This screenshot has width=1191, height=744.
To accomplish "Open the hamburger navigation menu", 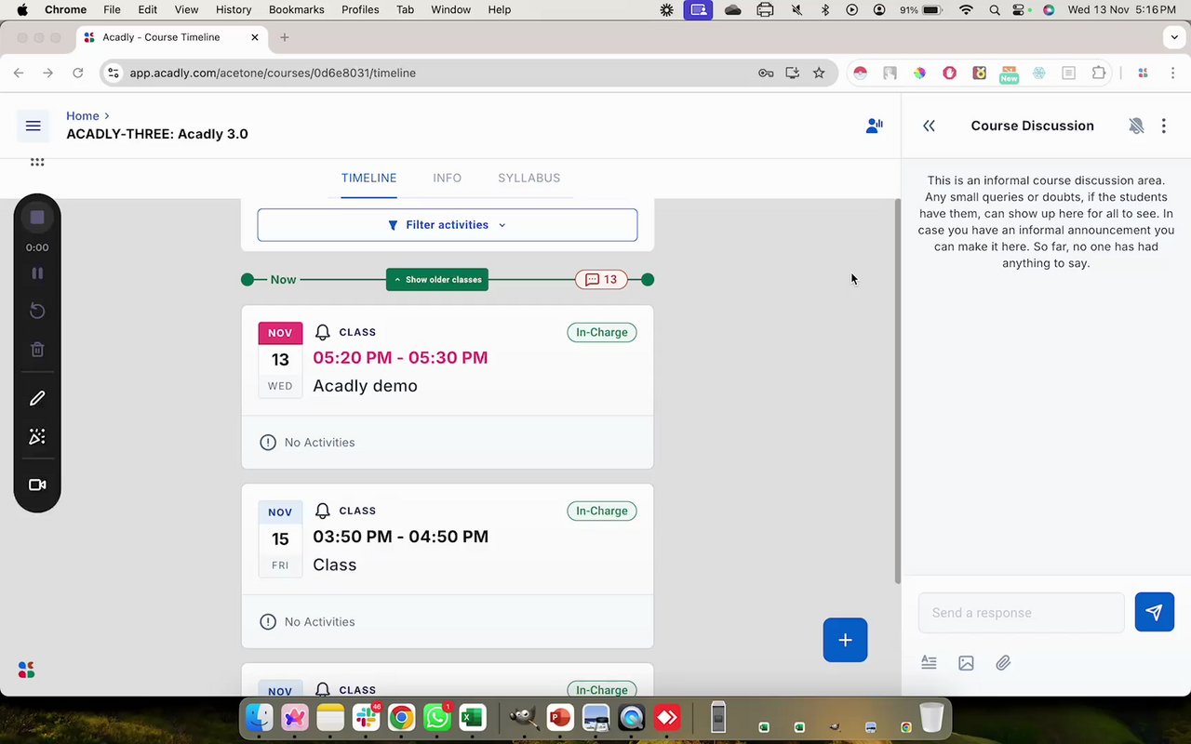I will coord(33,126).
